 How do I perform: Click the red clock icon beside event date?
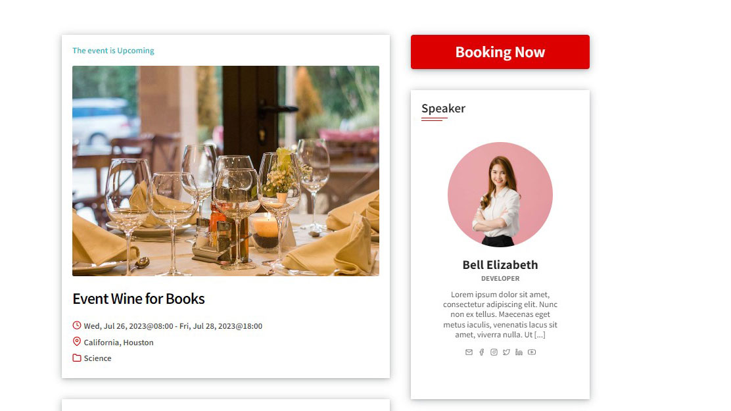pyautogui.click(x=77, y=325)
